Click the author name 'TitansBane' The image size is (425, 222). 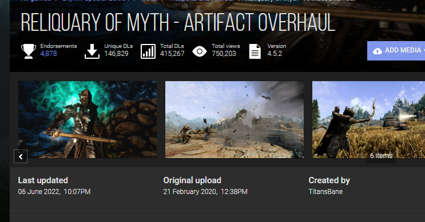pos(325,192)
